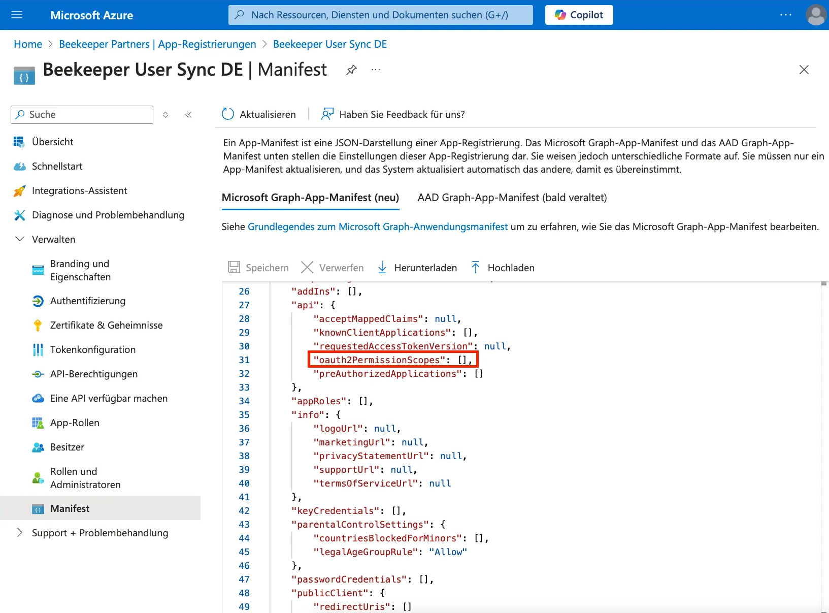Open Haben Sie Feedback für uns?
This screenshot has height=613, width=829.
tap(393, 115)
